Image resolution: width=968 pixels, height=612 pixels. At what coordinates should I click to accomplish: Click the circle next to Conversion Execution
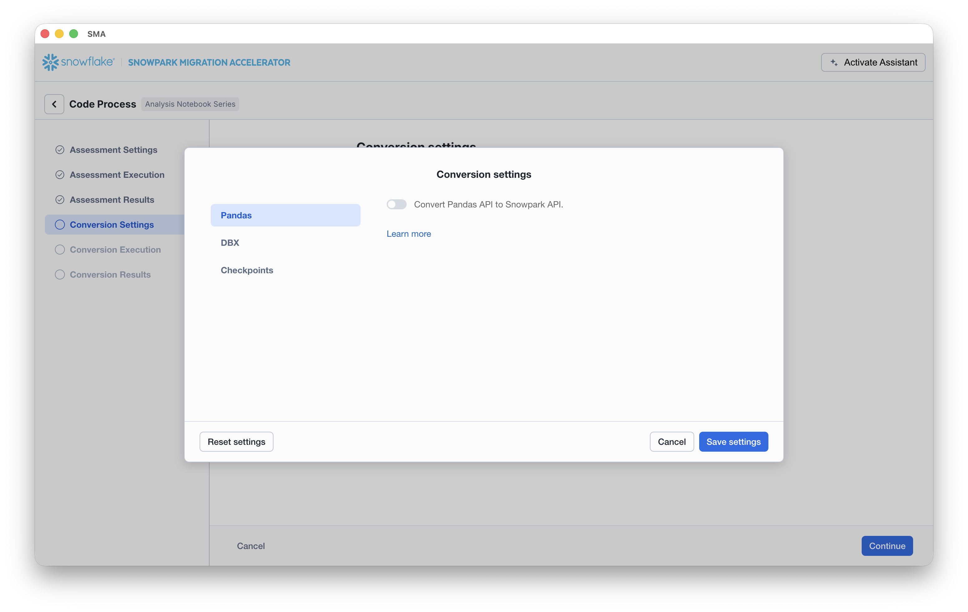[x=60, y=249]
